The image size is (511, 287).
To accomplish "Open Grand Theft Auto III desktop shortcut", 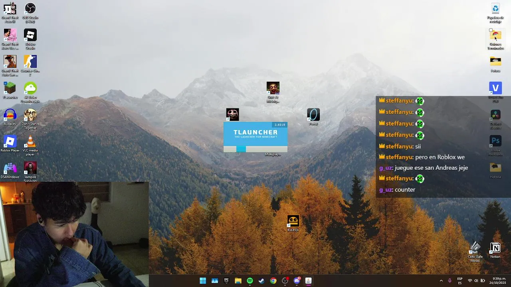I will [10, 12].
